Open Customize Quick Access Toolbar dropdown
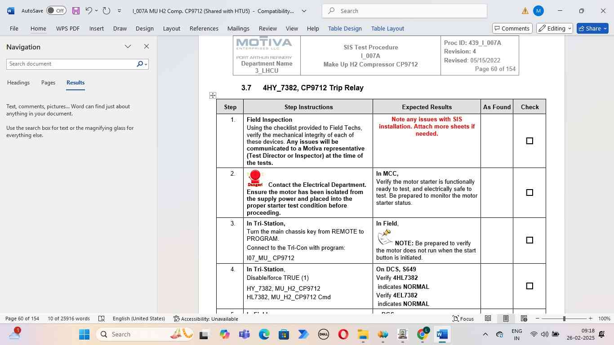The width and height of the screenshot is (614, 345). [119, 11]
